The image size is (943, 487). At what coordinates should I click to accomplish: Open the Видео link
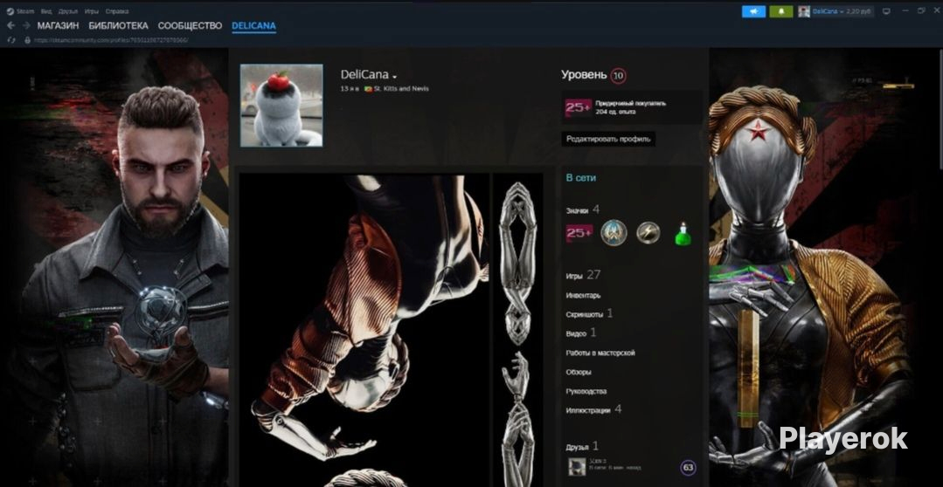click(581, 332)
